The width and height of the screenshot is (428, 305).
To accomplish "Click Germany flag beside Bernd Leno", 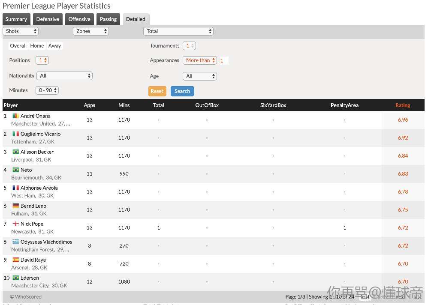I will (x=16, y=206).
